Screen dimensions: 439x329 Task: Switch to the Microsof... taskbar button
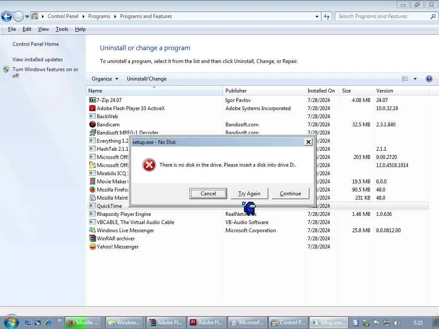[247, 323]
